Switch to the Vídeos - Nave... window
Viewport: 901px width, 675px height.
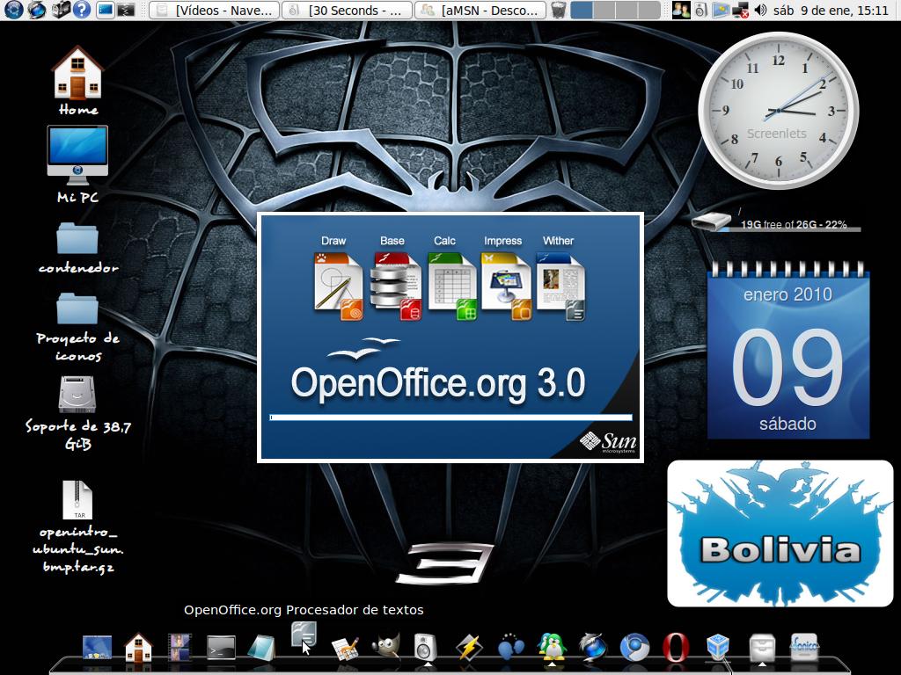click(x=215, y=10)
